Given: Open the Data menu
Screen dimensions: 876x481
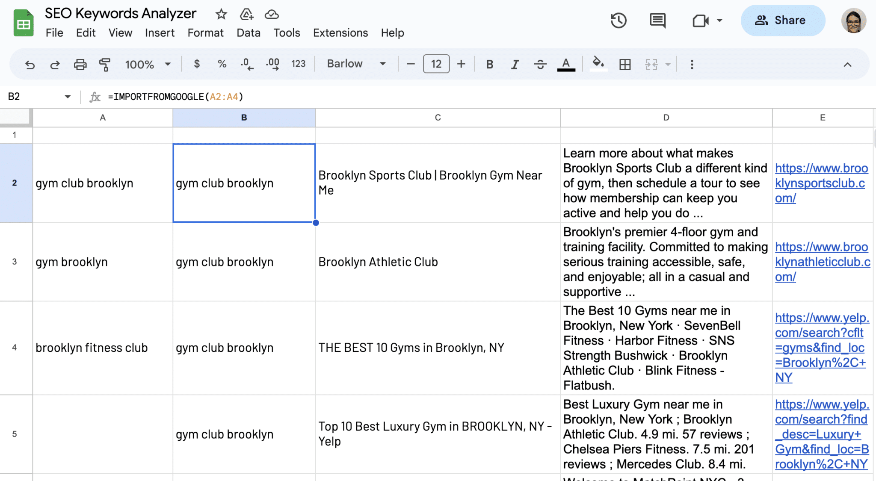Looking at the screenshot, I should 248,32.
